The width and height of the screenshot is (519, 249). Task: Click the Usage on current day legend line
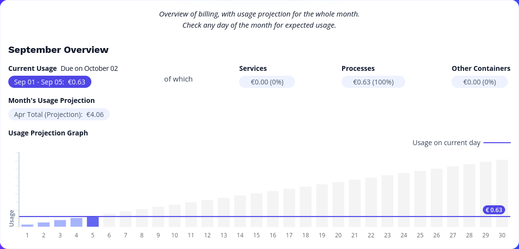[497, 143]
